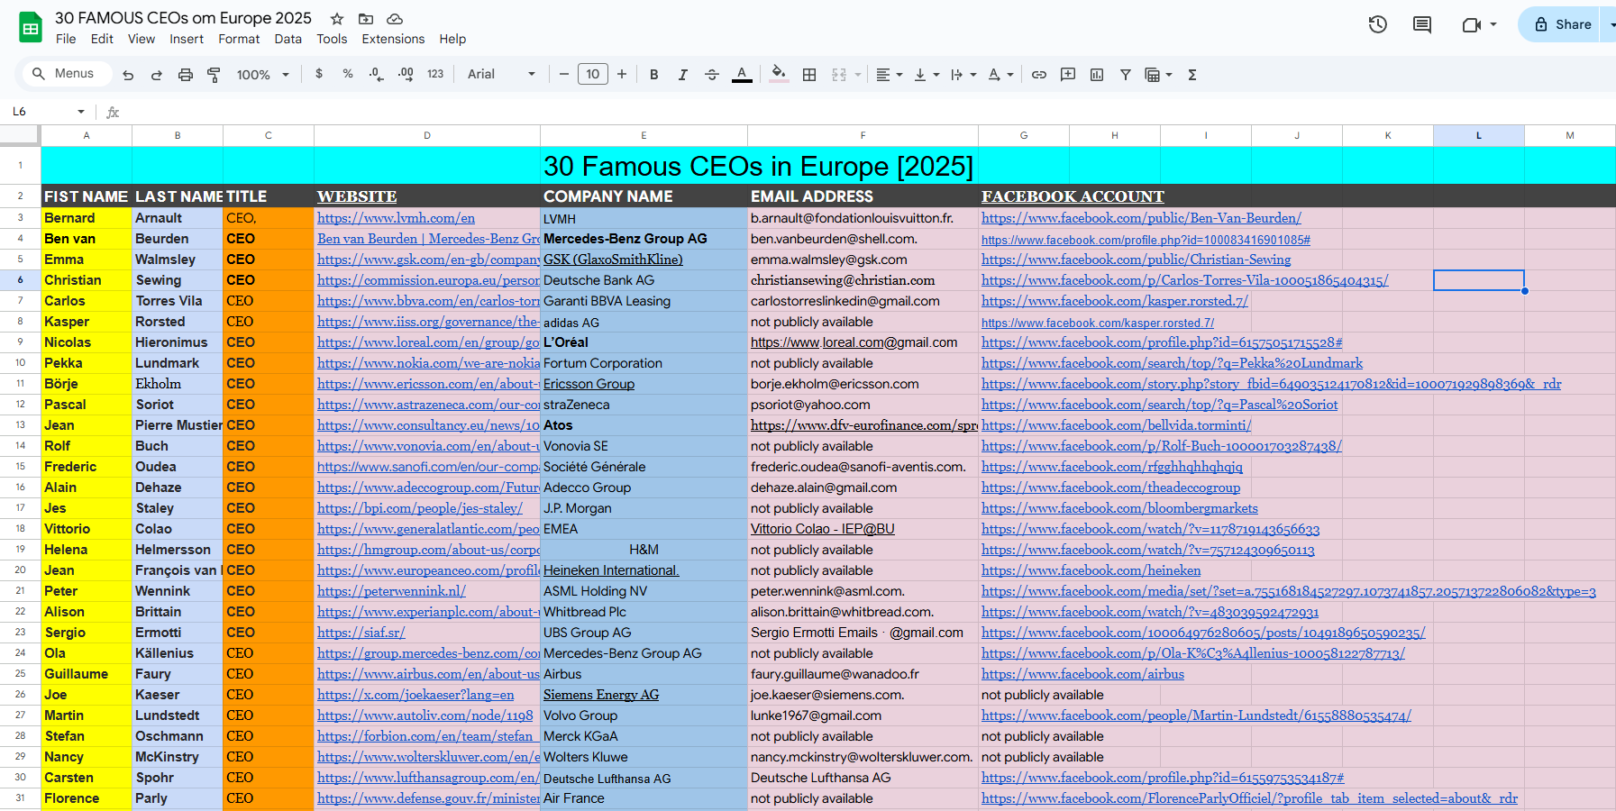Screen dimensions: 1616x811
Task: Apply percent format icon
Action: [x=348, y=74]
